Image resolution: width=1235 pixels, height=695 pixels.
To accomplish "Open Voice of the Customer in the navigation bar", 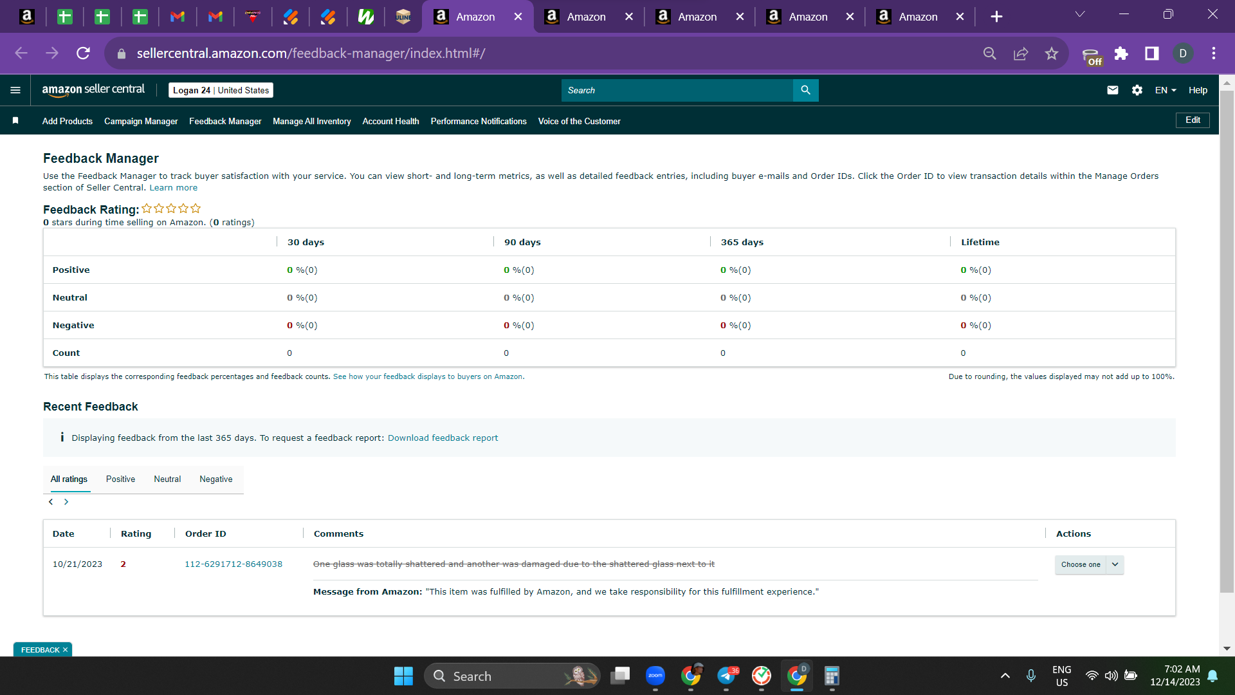I will [x=580, y=121].
